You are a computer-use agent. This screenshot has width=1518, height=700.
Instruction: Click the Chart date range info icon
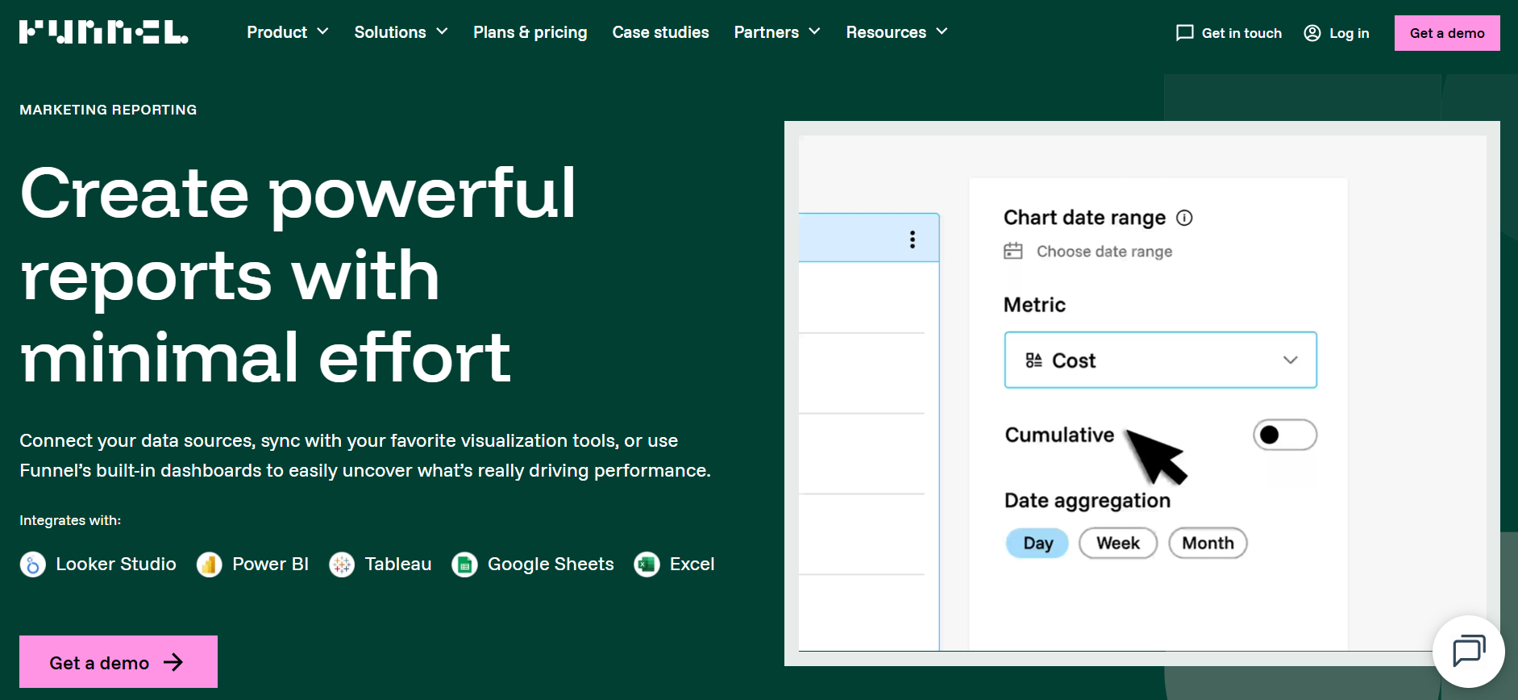point(1184,218)
